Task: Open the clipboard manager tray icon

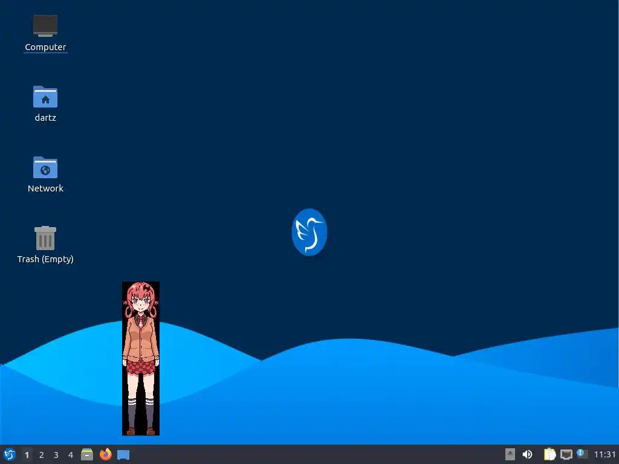Action: tap(549, 454)
